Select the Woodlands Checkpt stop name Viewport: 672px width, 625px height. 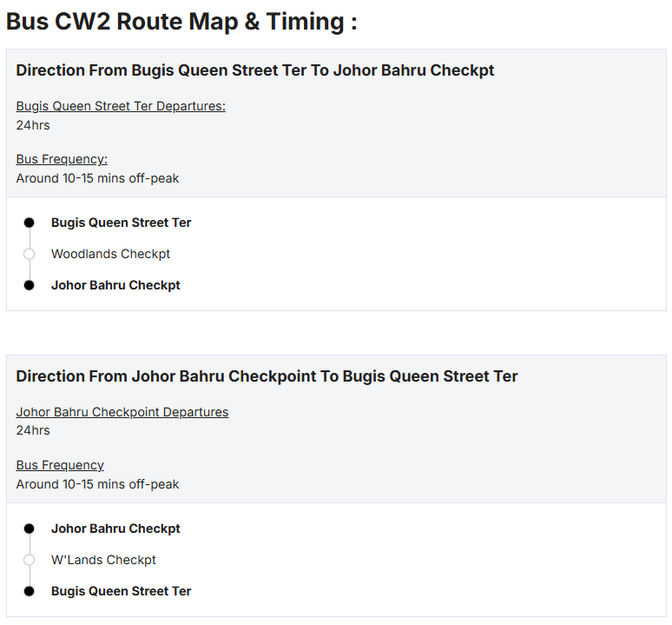pos(110,254)
